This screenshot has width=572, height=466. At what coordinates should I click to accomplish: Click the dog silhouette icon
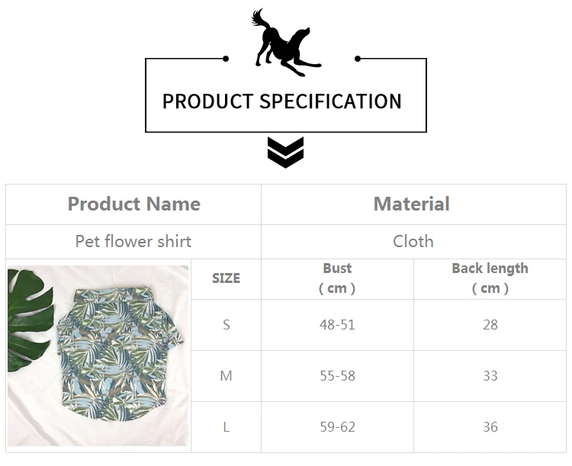286,43
